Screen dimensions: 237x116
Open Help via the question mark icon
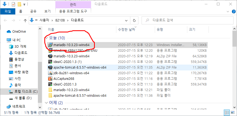(x=233, y=12)
